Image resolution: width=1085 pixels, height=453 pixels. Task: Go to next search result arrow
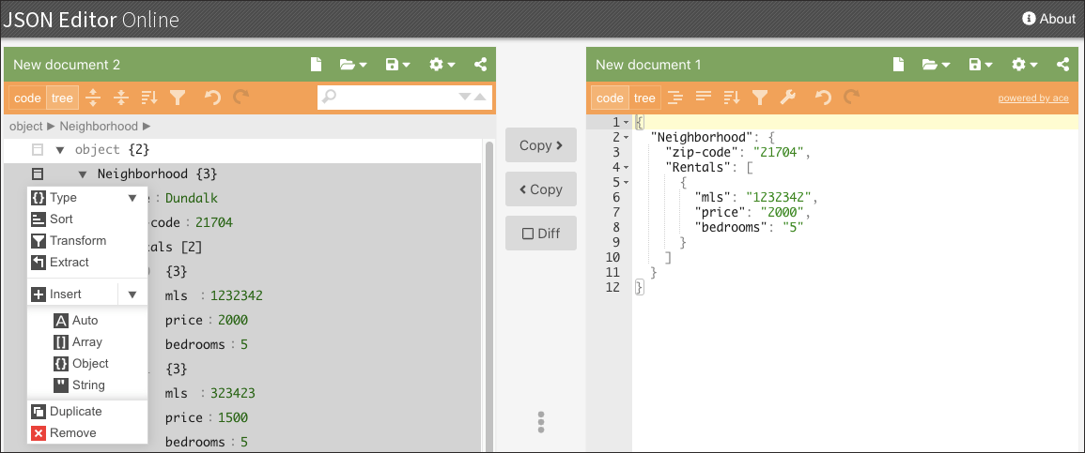[465, 98]
